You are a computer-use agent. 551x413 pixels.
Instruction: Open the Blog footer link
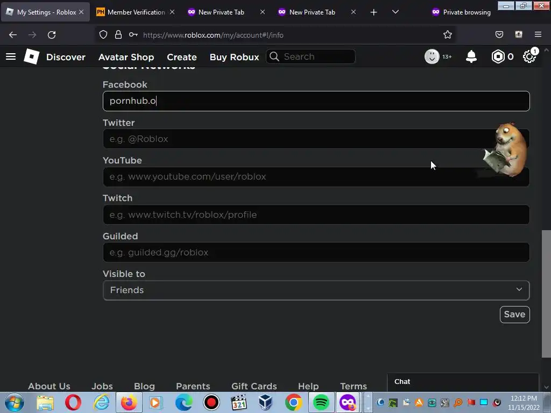pyautogui.click(x=144, y=386)
